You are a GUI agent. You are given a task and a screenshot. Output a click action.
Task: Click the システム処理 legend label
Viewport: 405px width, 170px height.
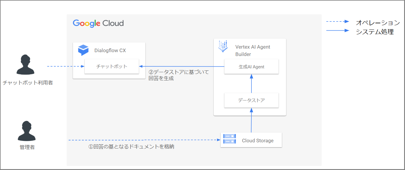[x=375, y=32]
